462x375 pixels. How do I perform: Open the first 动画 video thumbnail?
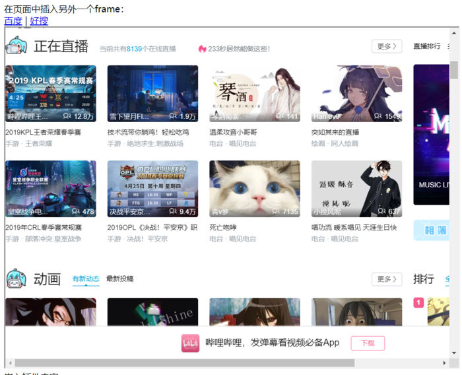51,312
